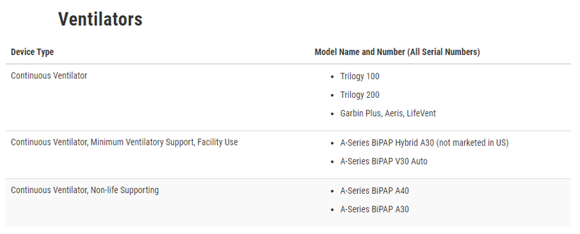The height and width of the screenshot is (234, 580).
Task: Select the Device Type column header
Action: pyautogui.click(x=32, y=52)
